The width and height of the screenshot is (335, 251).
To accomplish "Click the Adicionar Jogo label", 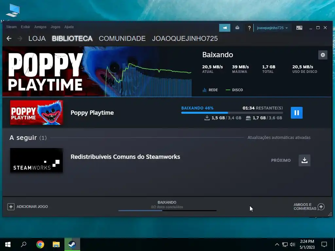I will pos(32,207).
